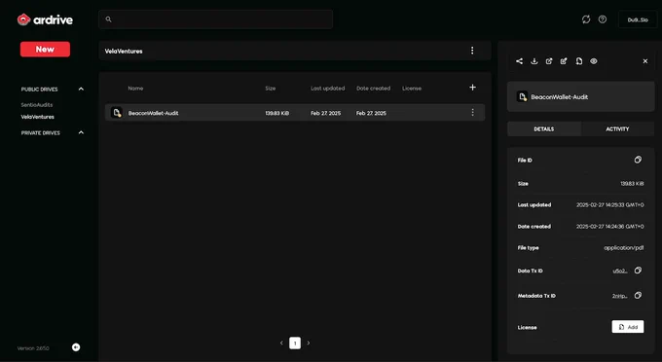
Task: Switch to the Details tab
Action: pyautogui.click(x=544, y=129)
